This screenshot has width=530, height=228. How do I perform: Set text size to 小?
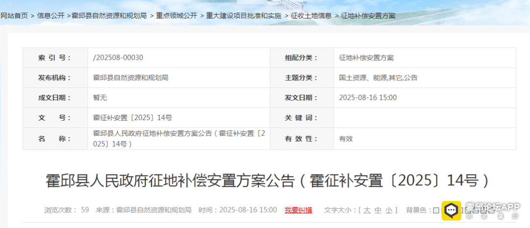pyautogui.click(x=389, y=210)
